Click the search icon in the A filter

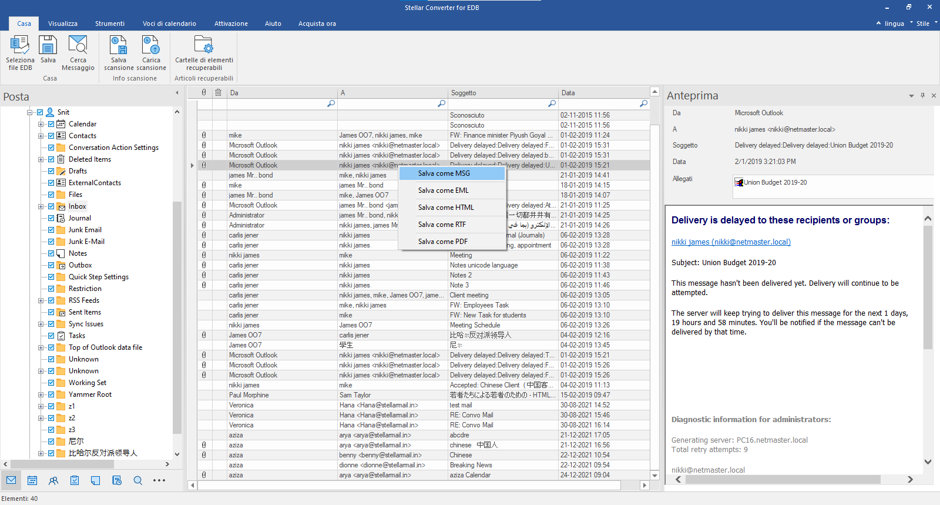[x=441, y=103]
